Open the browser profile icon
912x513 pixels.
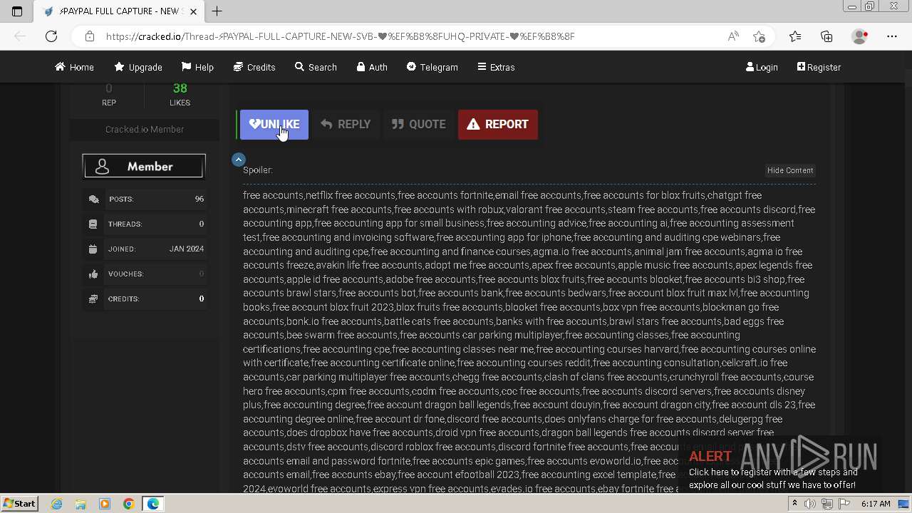(860, 36)
